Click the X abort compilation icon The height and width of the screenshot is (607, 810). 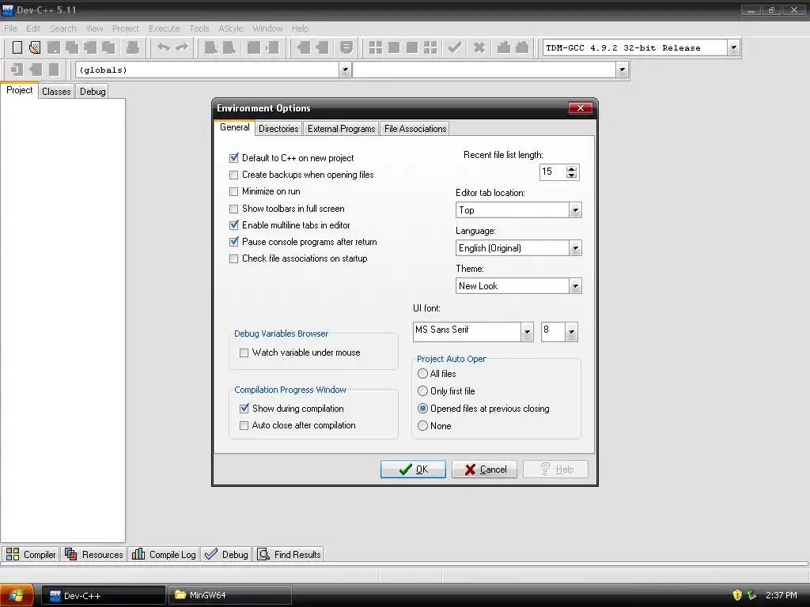tap(479, 47)
